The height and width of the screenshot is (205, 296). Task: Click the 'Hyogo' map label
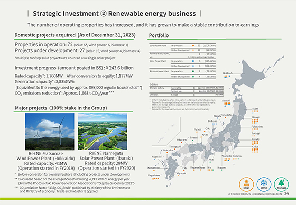tap(198, 129)
